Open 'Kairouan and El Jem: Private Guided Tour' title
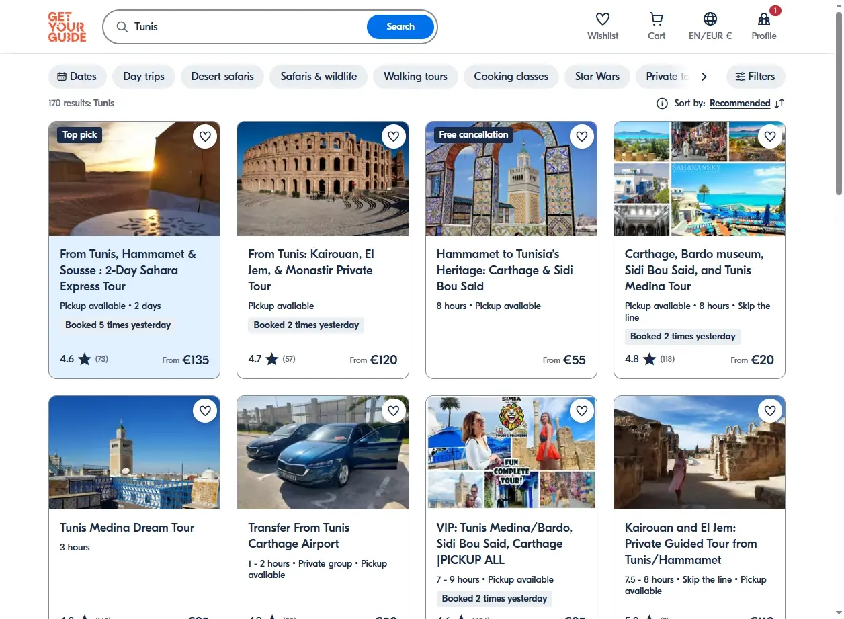844x619 pixels. pyautogui.click(x=691, y=544)
